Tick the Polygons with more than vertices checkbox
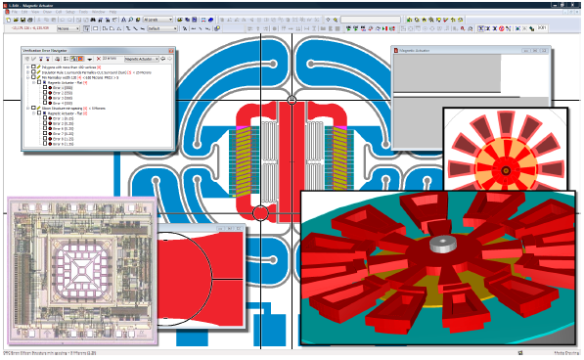584x360 pixels. (33, 67)
